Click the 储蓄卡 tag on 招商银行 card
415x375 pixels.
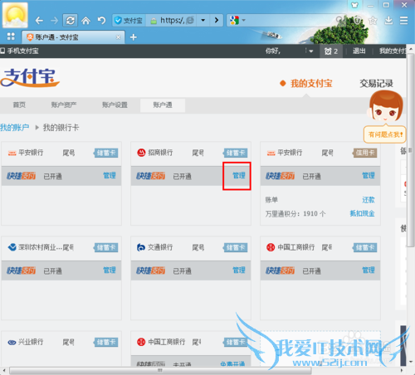[236, 153]
